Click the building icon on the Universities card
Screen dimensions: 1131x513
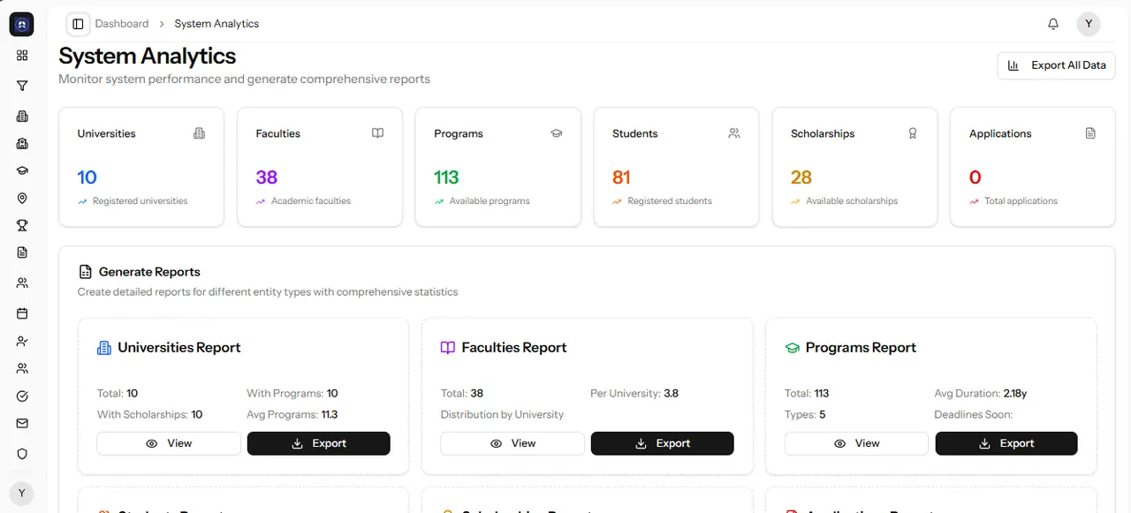click(199, 133)
